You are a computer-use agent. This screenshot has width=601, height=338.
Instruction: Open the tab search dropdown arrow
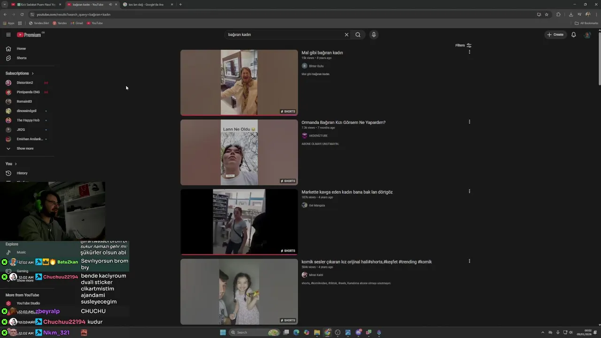4,4
